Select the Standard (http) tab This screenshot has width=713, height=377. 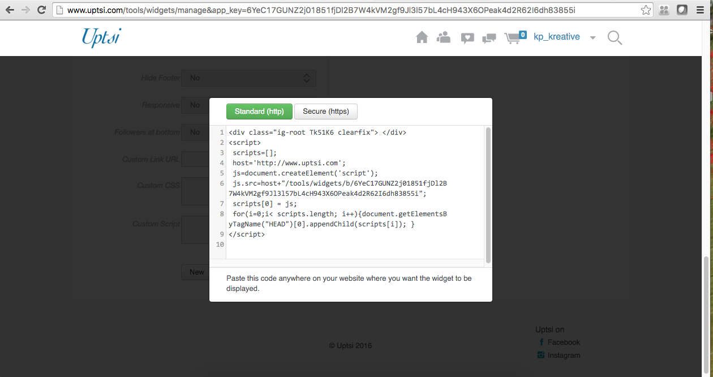(x=259, y=112)
